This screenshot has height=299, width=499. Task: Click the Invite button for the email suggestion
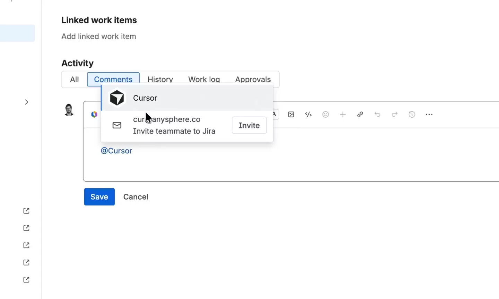pyautogui.click(x=249, y=125)
